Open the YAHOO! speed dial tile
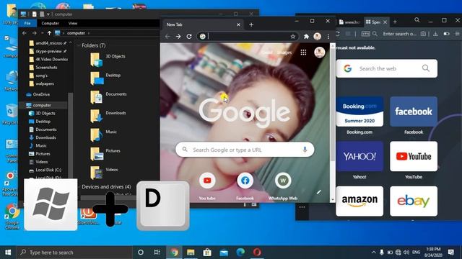This screenshot has height=259, width=462. click(x=359, y=156)
